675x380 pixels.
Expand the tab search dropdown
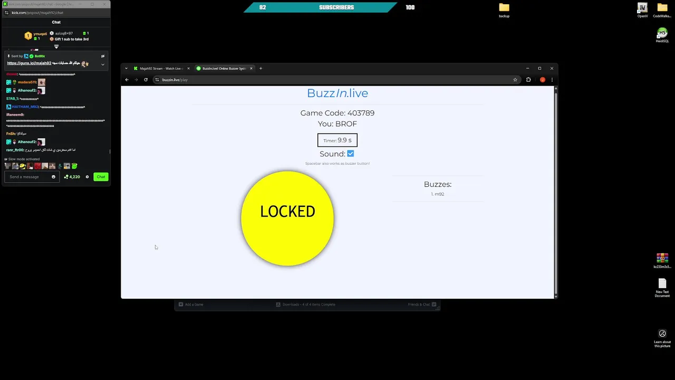tap(126, 68)
